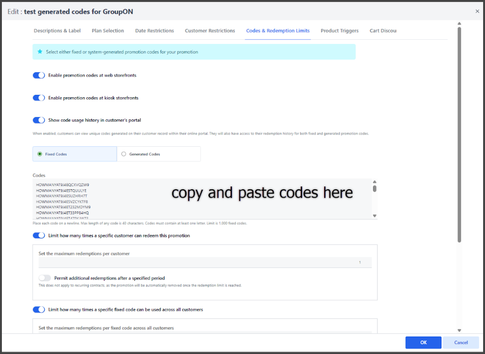Viewport: 485px width, 354px height.
Task: Click the Cancel button
Action: coord(461,343)
